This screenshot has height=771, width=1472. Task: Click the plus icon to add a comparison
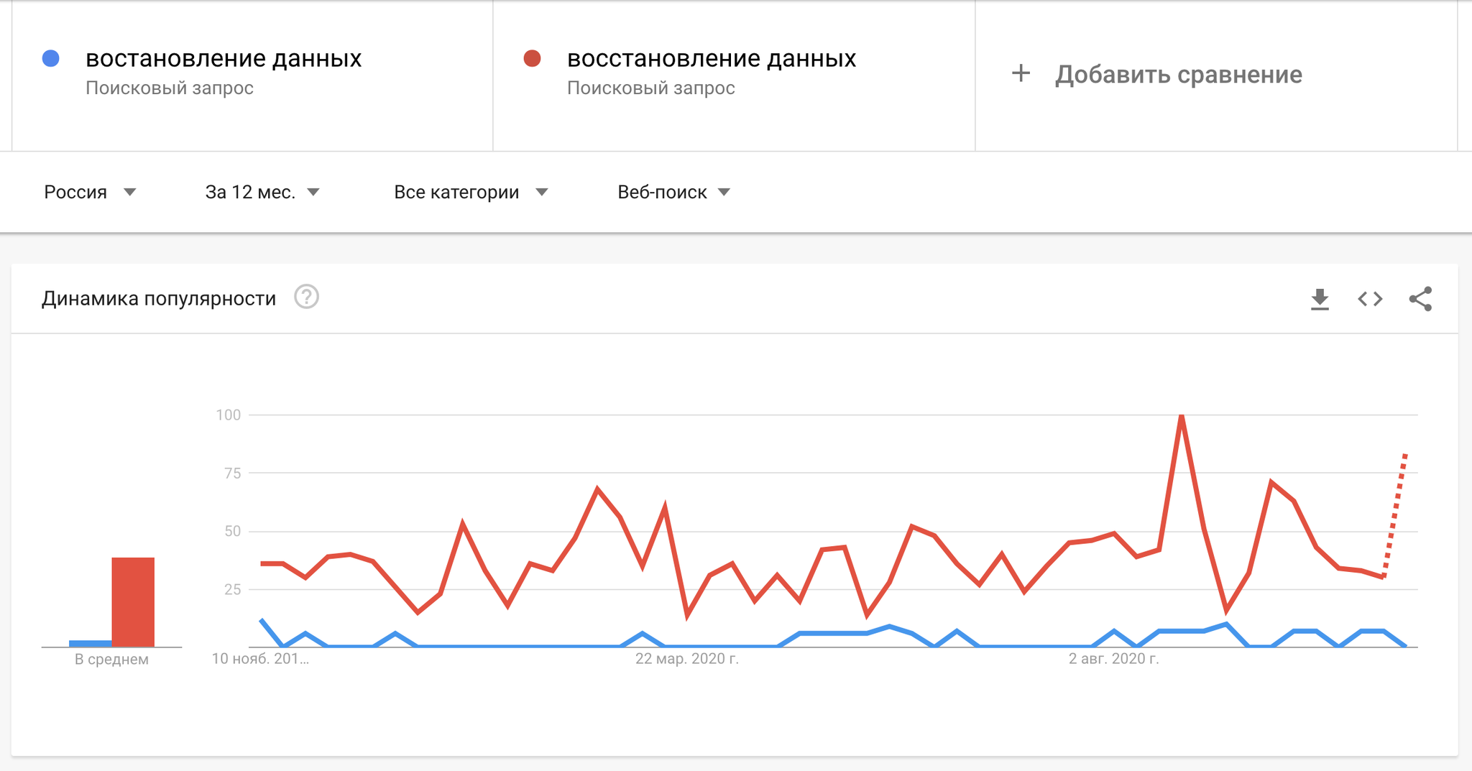(1021, 73)
